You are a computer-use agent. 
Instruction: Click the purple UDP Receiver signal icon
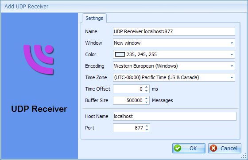click(39, 60)
